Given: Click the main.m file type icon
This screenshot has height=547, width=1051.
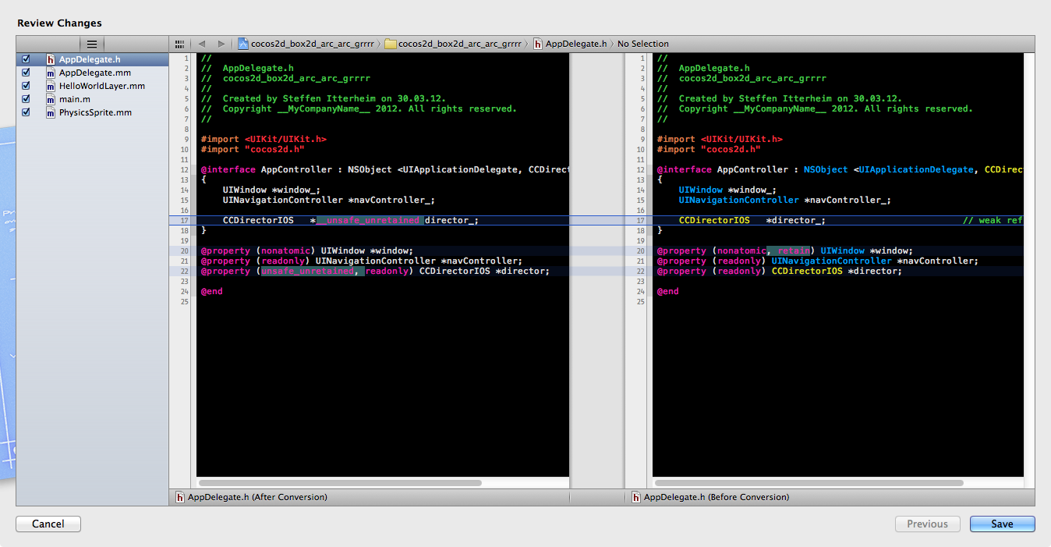Looking at the screenshot, I should click(x=51, y=99).
